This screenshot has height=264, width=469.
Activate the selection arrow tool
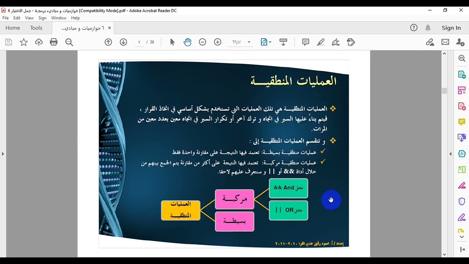[x=172, y=42]
